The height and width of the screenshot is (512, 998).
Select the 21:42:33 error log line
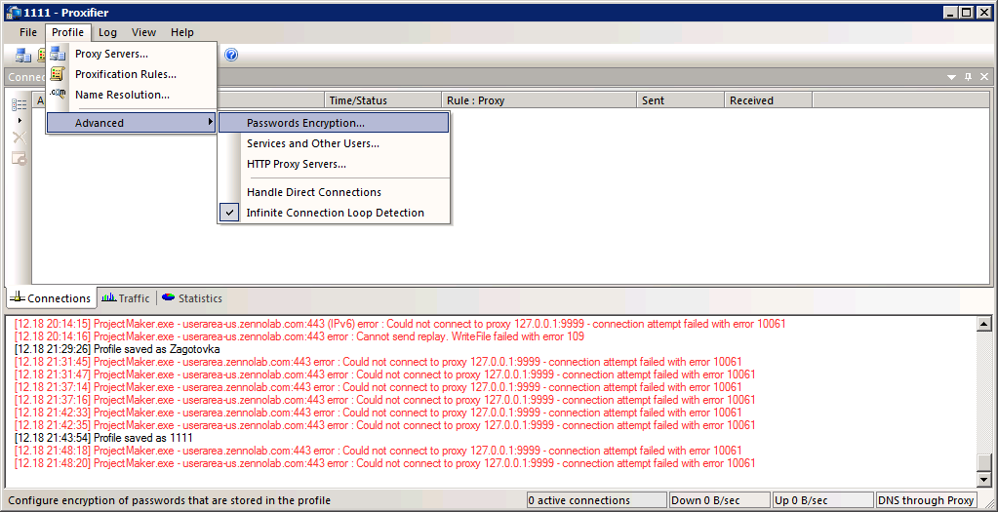[379, 413]
